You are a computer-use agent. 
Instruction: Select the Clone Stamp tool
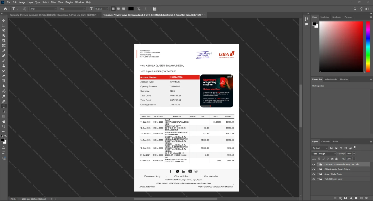tap(4, 66)
